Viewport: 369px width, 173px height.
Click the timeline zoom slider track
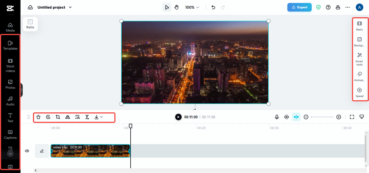[x=322, y=117]
